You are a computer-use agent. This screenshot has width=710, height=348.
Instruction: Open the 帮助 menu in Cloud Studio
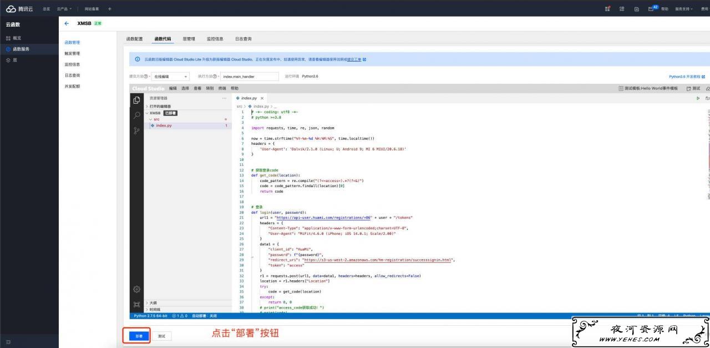235,88
